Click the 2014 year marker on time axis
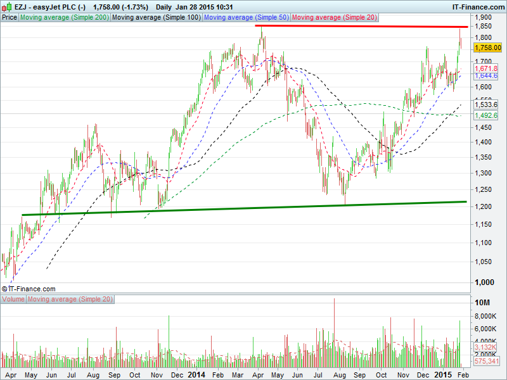507x380 pixels. (196, 375)
